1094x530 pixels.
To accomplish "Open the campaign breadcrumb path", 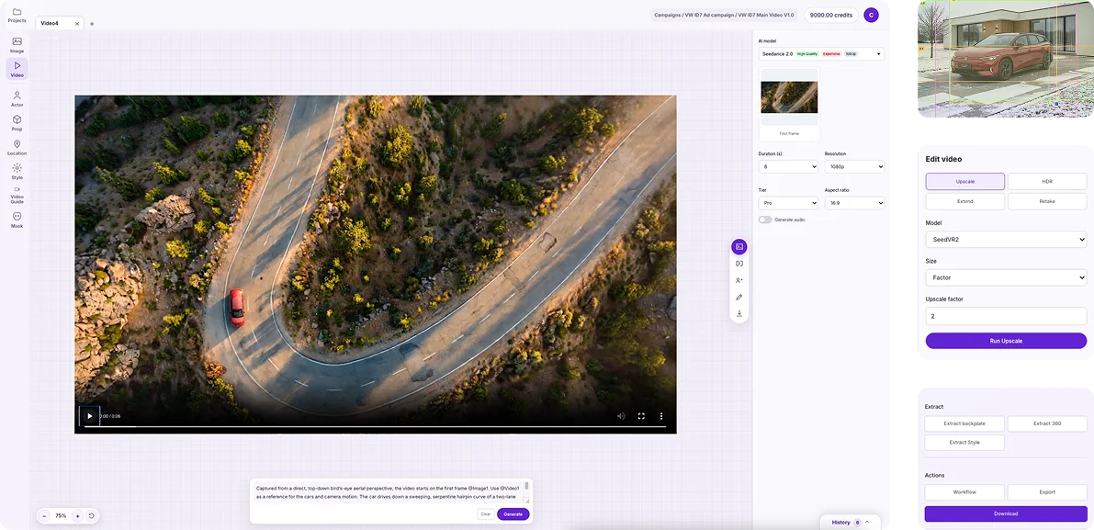I will point(724,16).
